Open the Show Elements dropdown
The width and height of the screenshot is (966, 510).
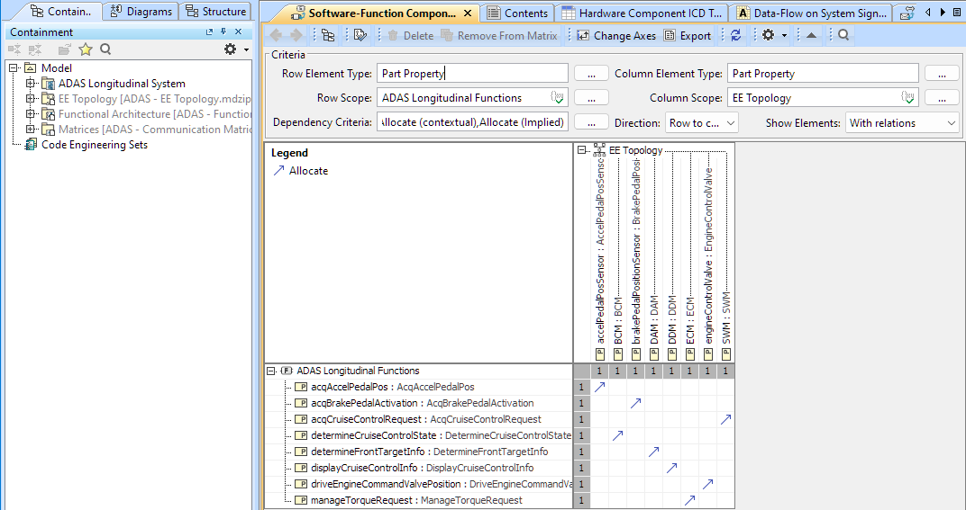click(901, 123)
